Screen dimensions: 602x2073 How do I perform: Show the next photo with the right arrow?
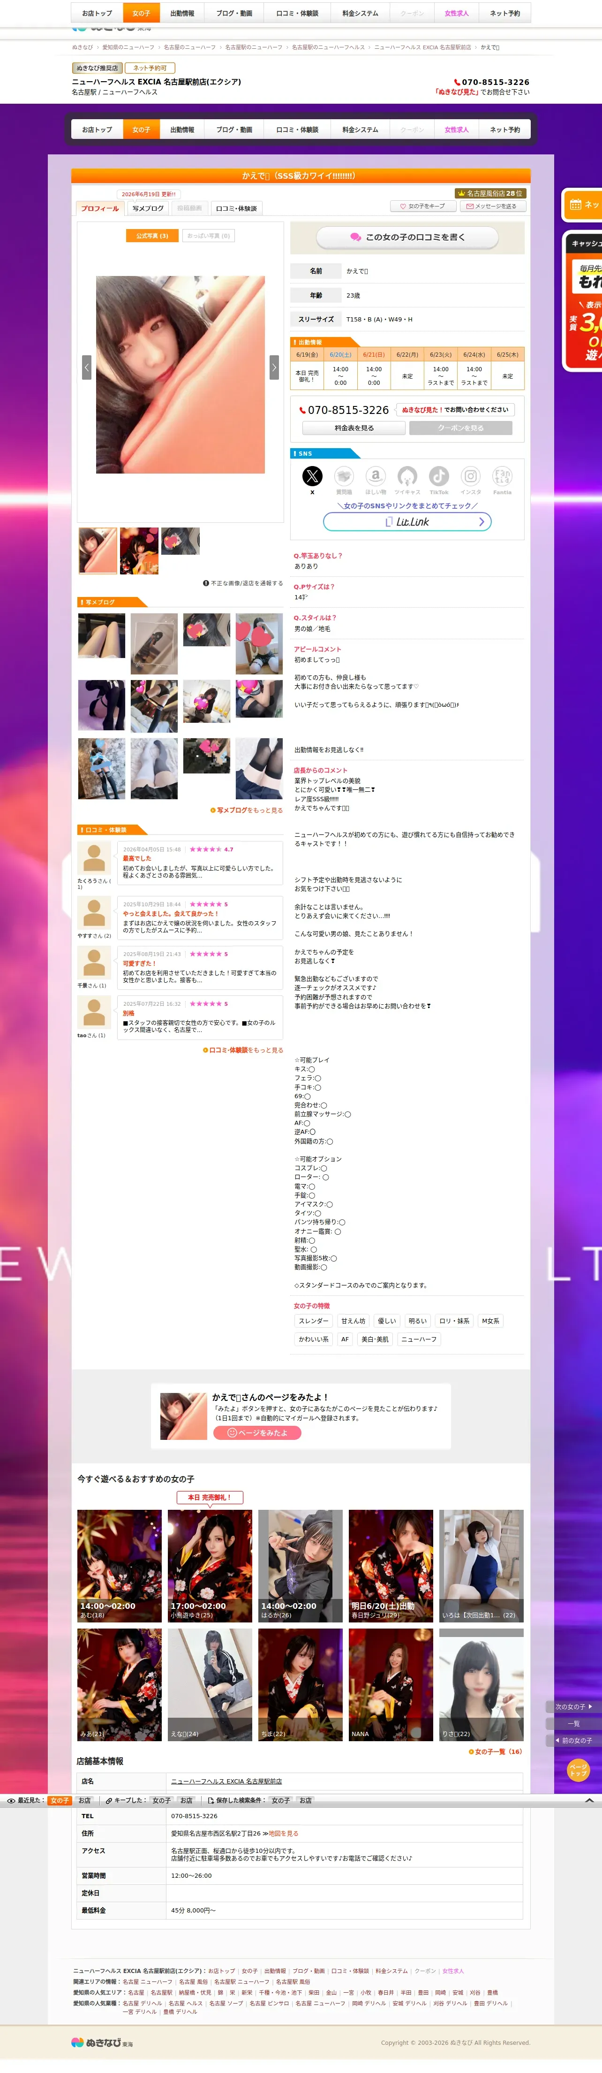(274, 367)
